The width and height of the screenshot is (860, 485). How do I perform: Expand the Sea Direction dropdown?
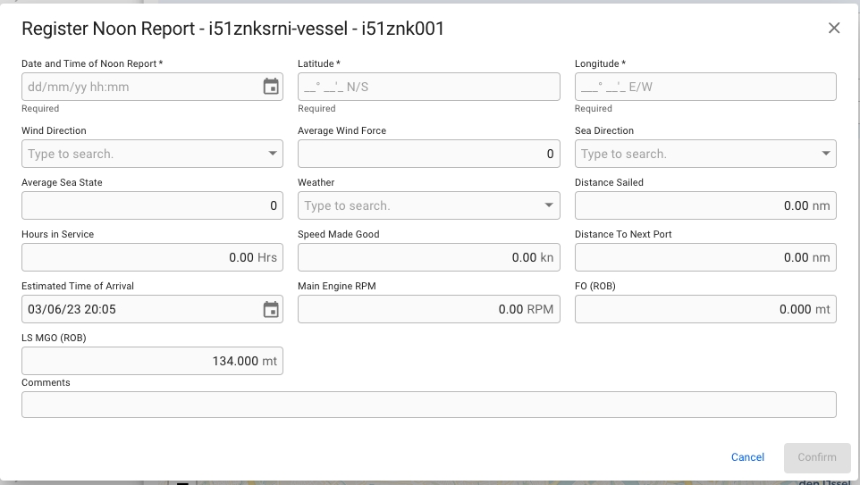826,154
